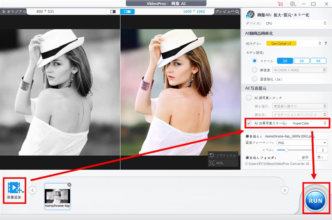Enable the AI 顔写真レタッチ checkbox
Screen dimensions: 332x220
click(x=249, y=97)
